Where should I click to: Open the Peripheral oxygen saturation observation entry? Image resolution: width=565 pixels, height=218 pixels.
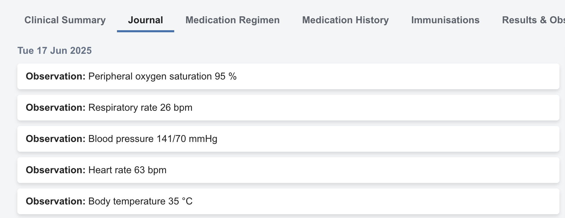[288, 76]
